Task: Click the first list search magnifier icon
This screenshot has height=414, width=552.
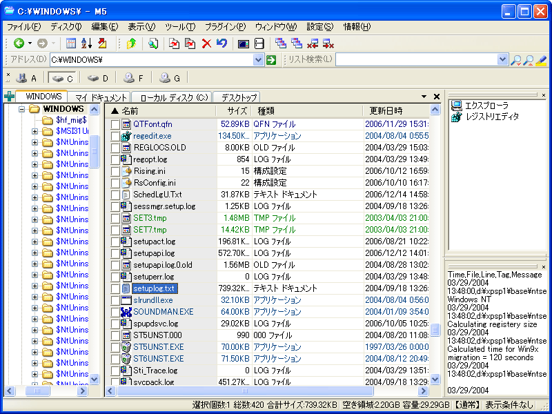Action: tap(515, 60)
